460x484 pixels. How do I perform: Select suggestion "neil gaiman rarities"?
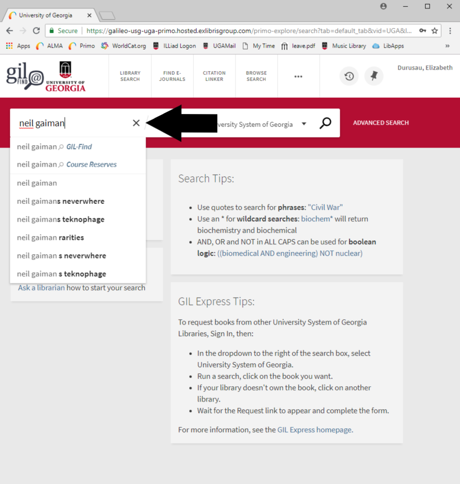coord(51,238)
